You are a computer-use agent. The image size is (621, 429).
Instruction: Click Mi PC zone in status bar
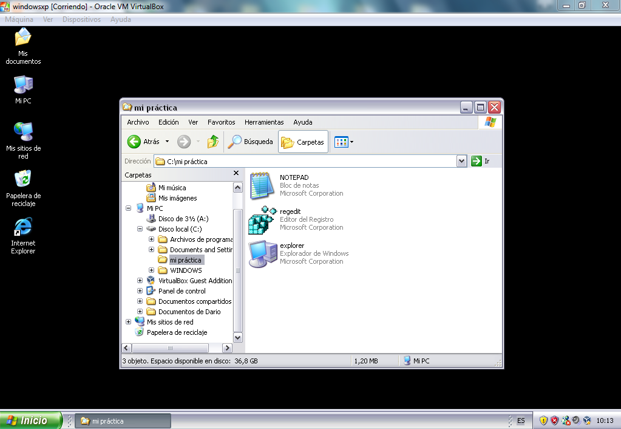[416, 361]
